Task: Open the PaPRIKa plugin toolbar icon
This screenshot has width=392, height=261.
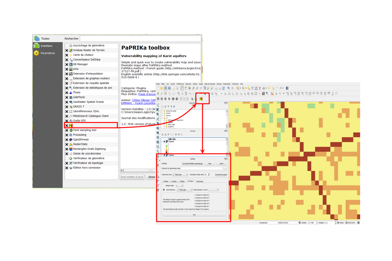Action: (x=201, y=99)
